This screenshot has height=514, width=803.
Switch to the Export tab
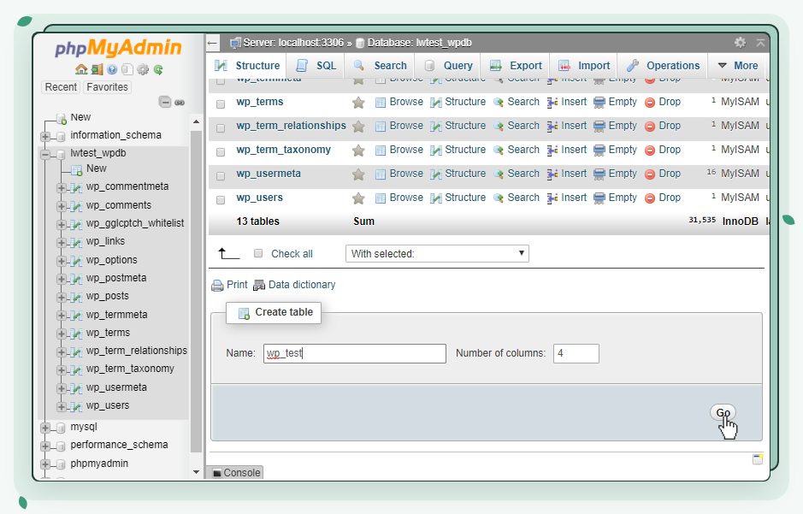(x=515, y=66)
